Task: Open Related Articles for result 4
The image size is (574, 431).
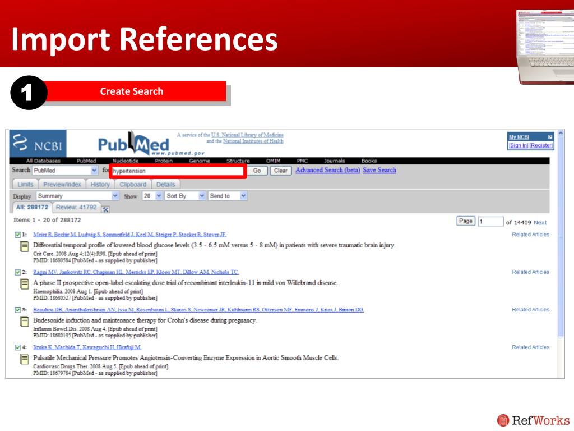Action: tap(530, 347)
